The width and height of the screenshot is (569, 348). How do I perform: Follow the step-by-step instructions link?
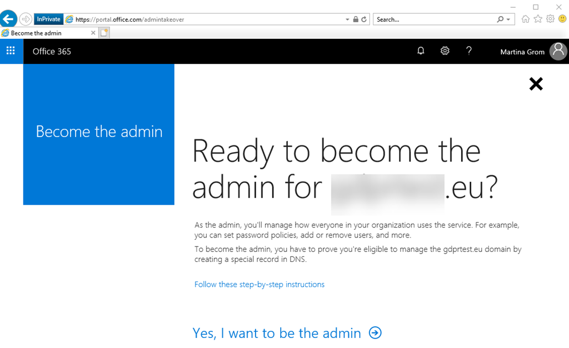259,284
